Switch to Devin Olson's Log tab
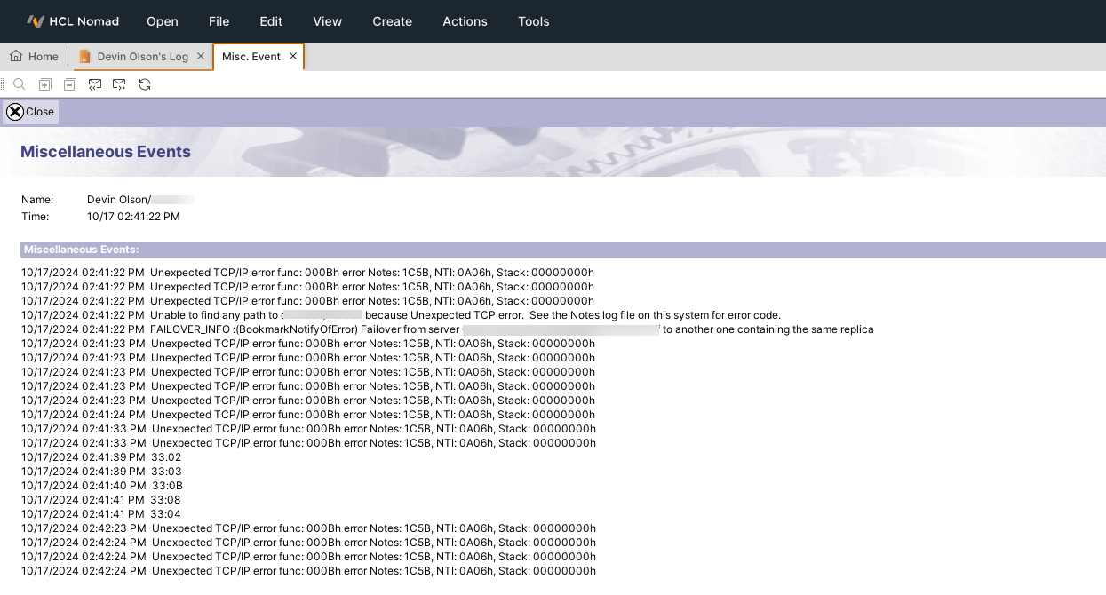The width and height of the screenshot is (1106, 595). pos(142,56)
